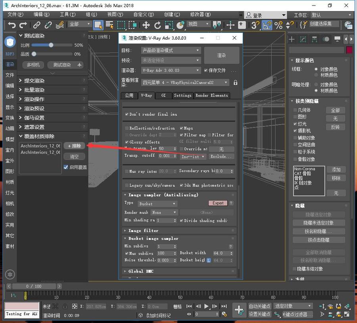Open 目标 产品级渲染模式 dropdown

pos(171,50)
